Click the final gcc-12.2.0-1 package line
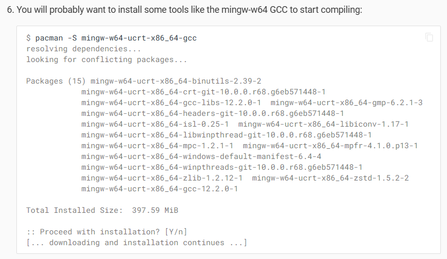Screen dimensions: 447x259 pos(159,189)
